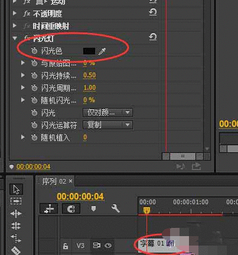Expand the 闪光持续 property
This screenshot has width=238, height=255.
coord(23,75)
